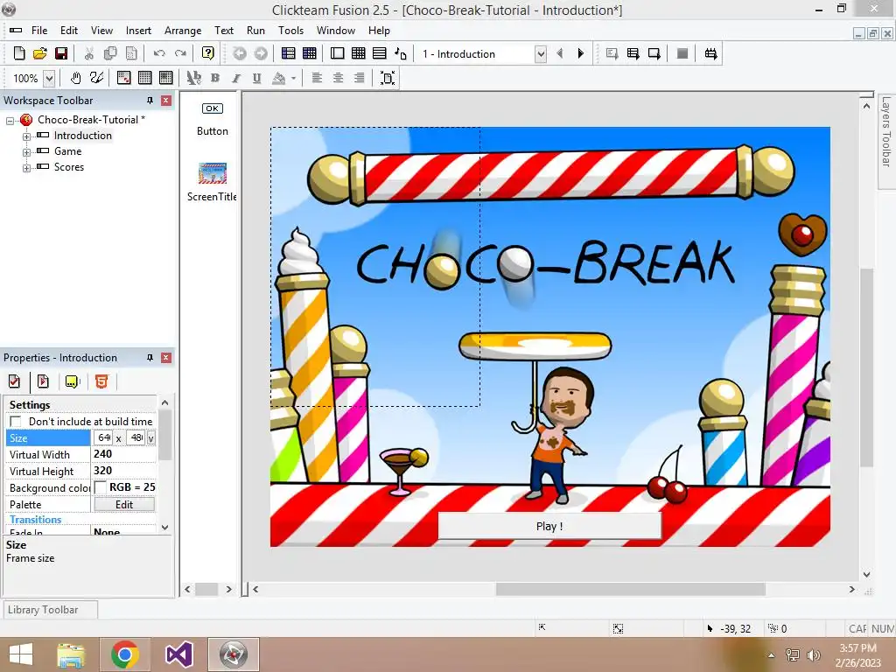Image resolution: width=896 pixels, height=672 pixels.
Task: Open the Insert menu
Action: [138, 31]
